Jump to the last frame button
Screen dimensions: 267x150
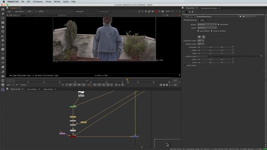click(108, 85)
